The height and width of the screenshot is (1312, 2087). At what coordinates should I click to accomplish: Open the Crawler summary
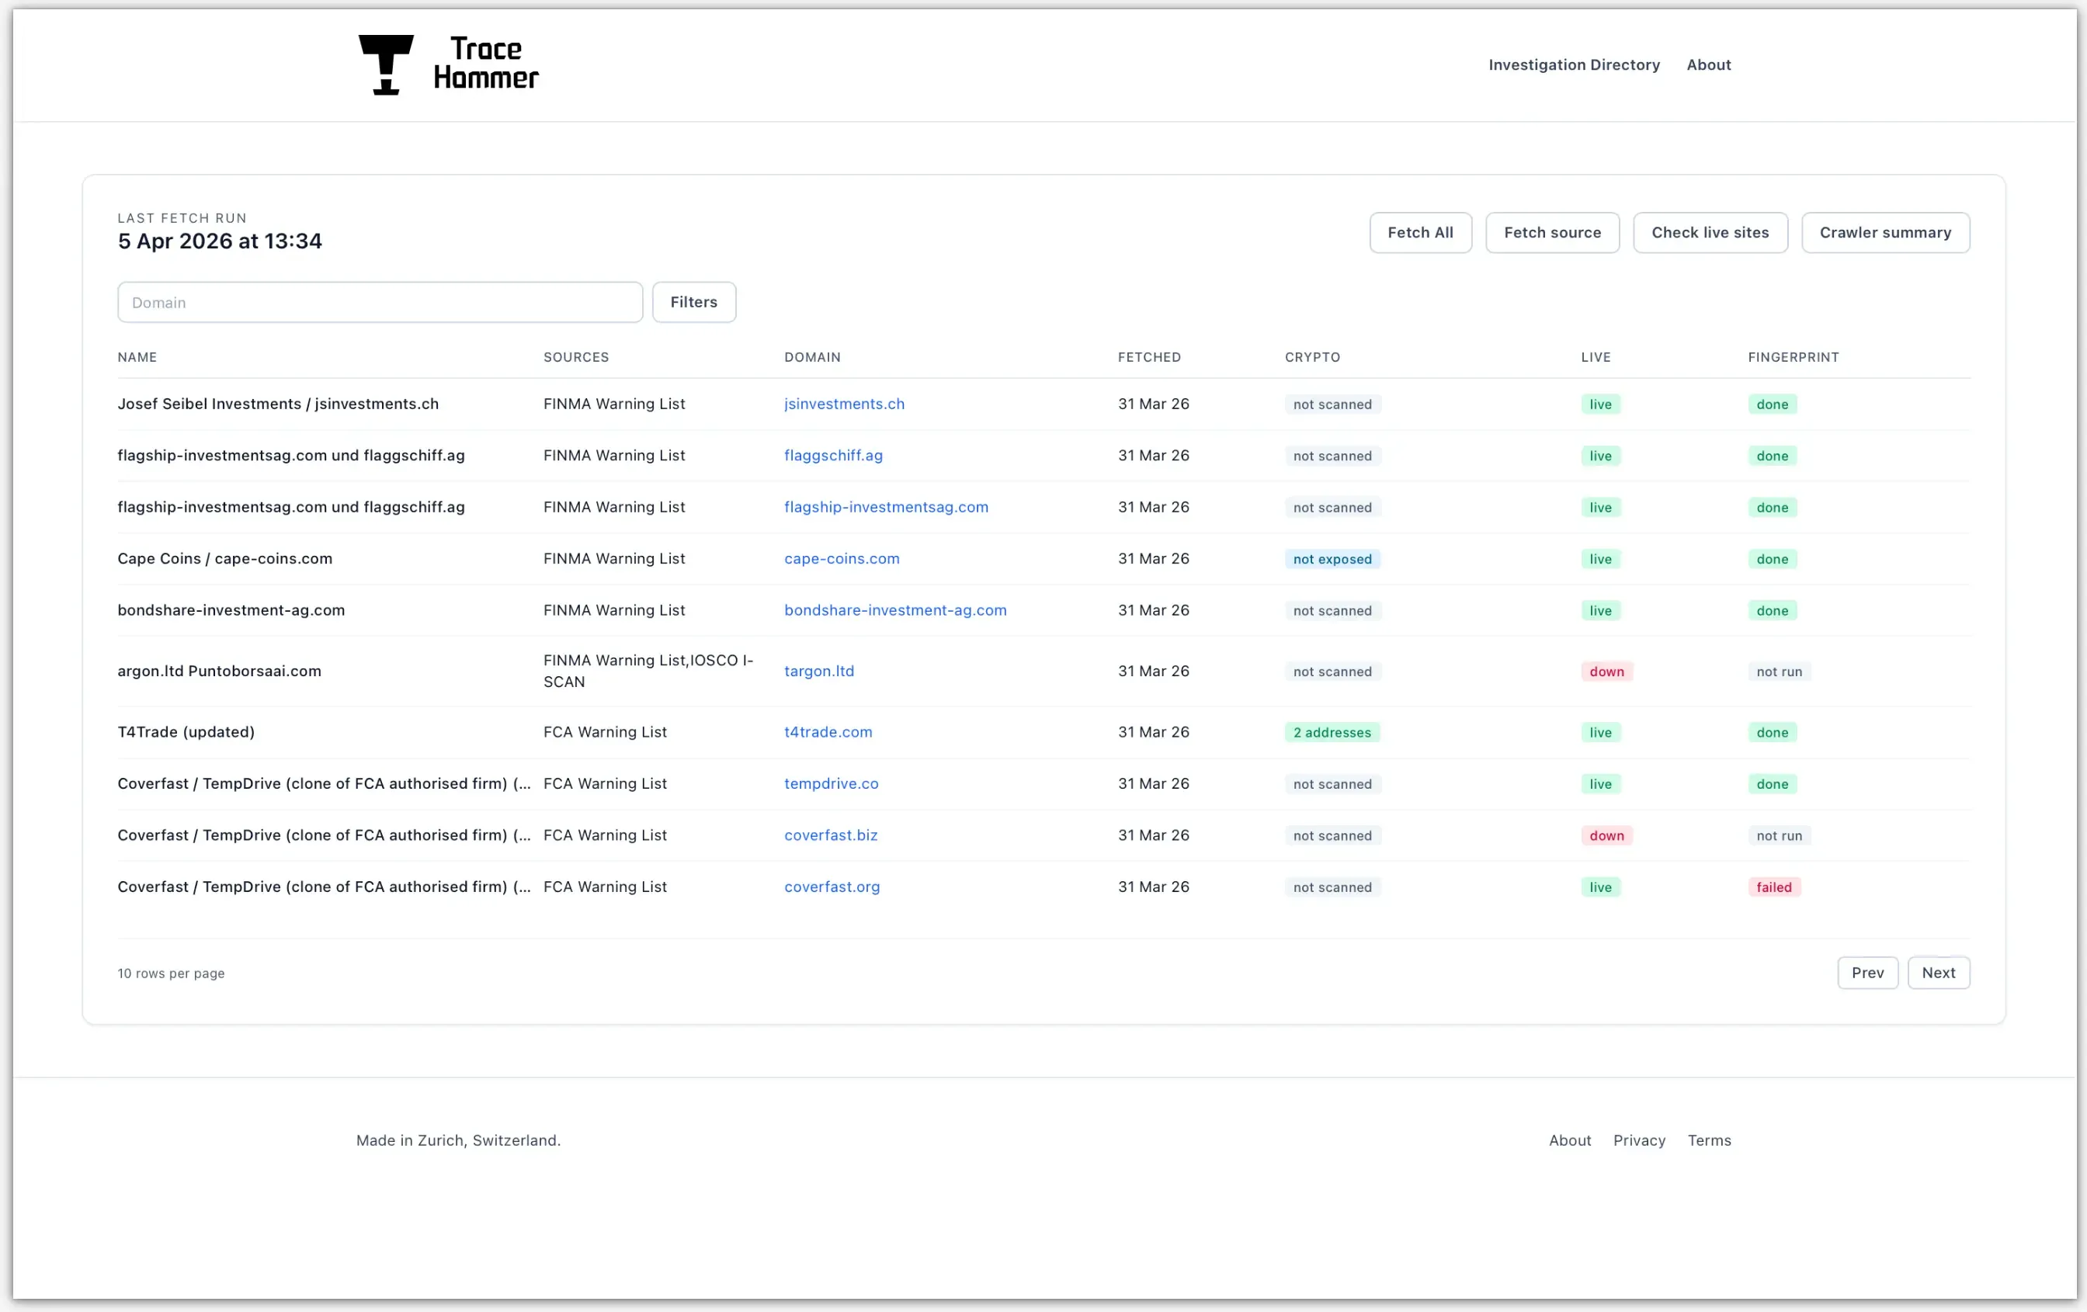point(1885,232)
